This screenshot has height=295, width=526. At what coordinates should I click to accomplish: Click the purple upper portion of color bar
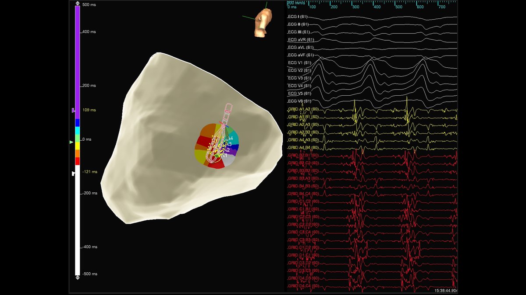pos(78,62)
